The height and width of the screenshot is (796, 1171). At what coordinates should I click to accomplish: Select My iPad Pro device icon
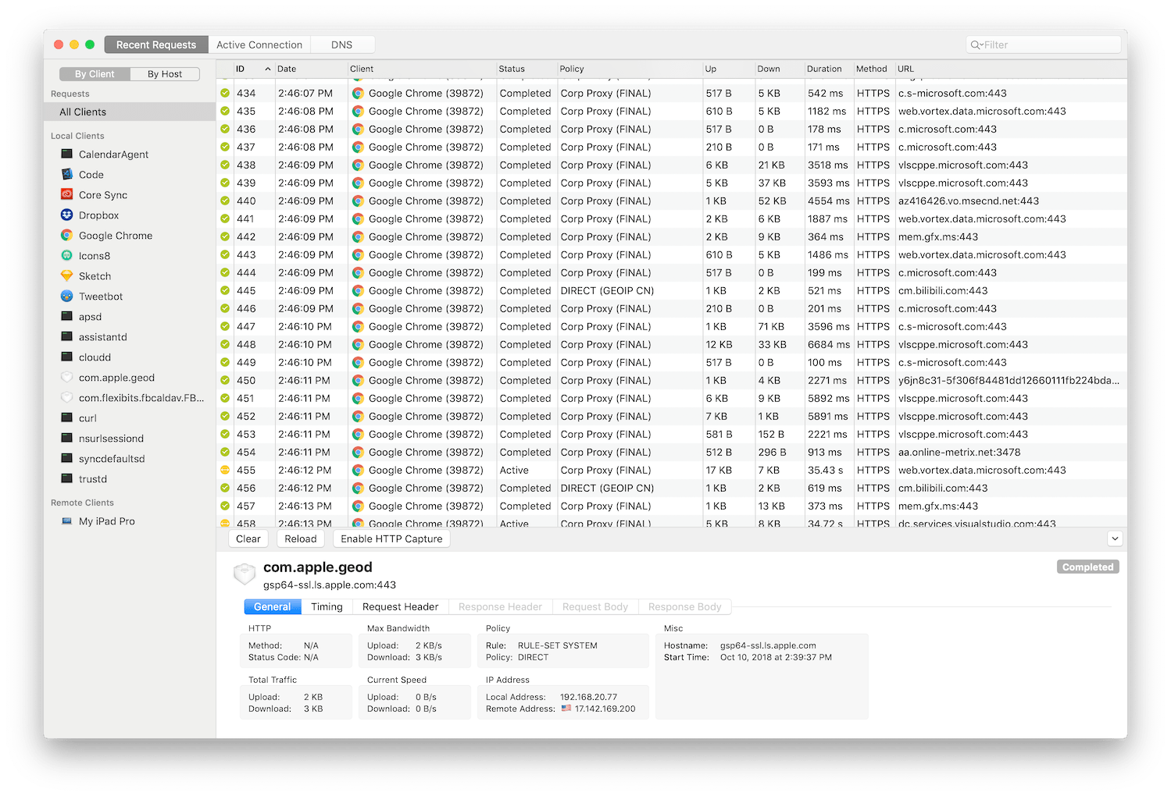coord(66,521)
